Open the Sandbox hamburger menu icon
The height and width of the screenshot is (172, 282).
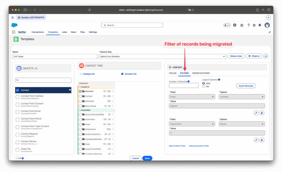coord(12,18)
